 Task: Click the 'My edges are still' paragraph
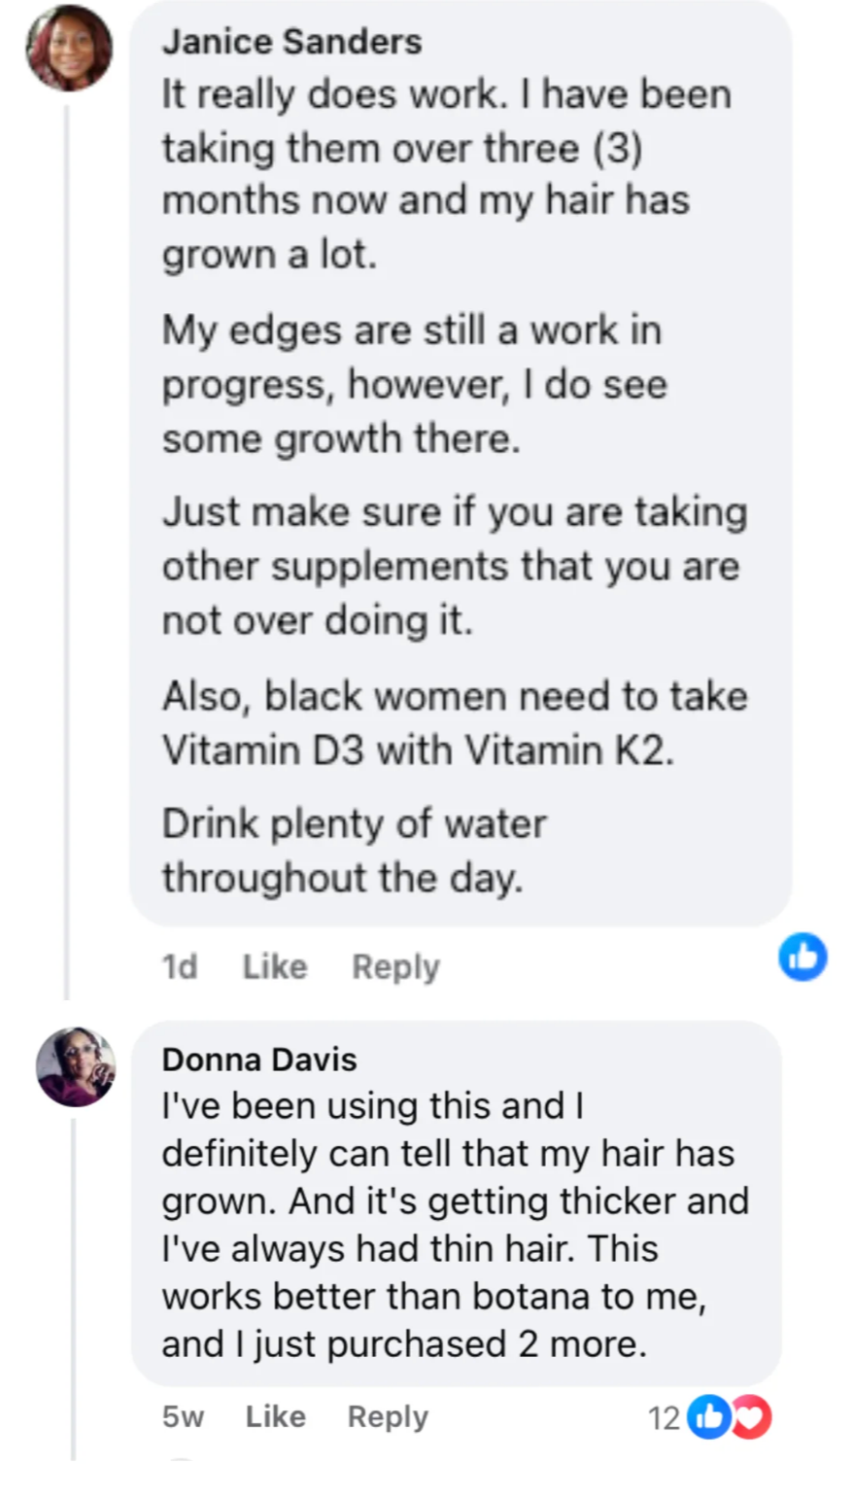[414, 384]
